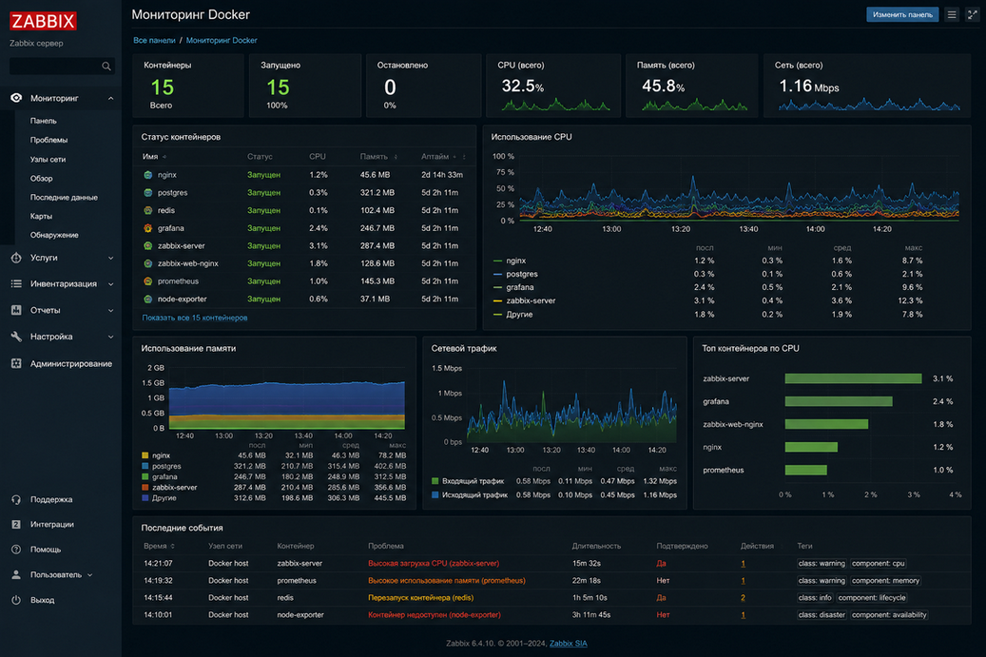Screen dimensions: 986x657
Task: Click actions count for redis event
Action: click(743, 598)
